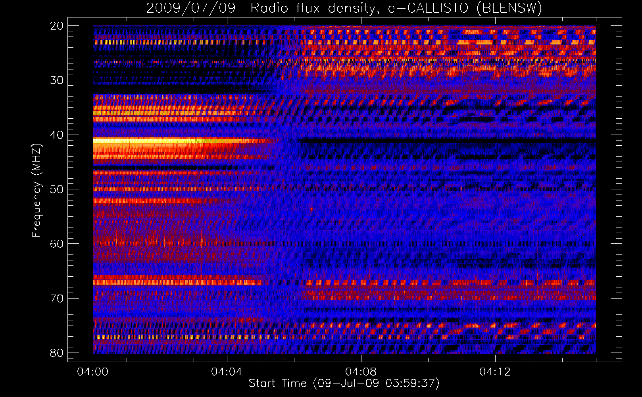This screenshot has width=642, height=397.
Task: Click the 'Frequency (MHZ)' axis label
Action: click(x=37, y=190)
